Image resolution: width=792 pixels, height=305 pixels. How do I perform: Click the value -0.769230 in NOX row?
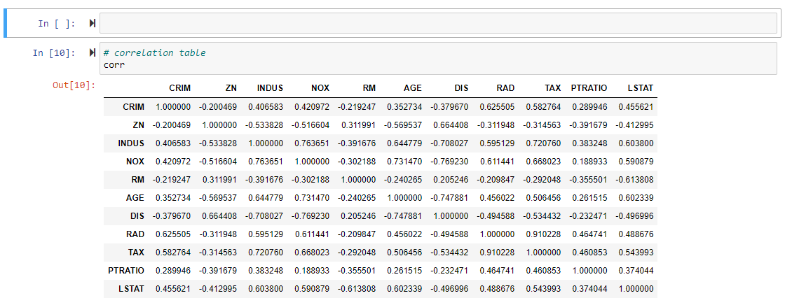pos(449,162)
